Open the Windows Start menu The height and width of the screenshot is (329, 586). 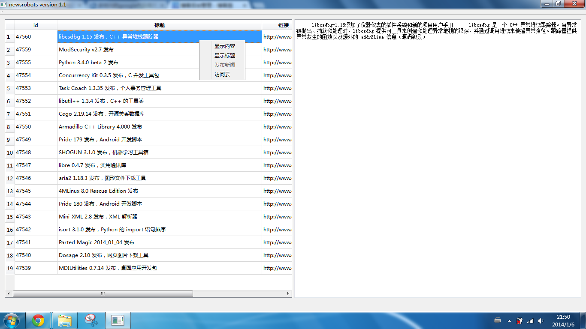(x=12, y=320)
